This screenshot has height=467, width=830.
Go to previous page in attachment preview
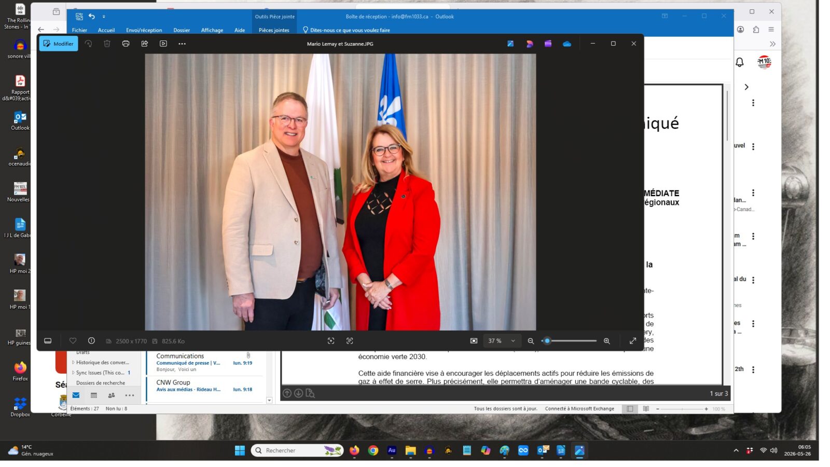(287, 393)
